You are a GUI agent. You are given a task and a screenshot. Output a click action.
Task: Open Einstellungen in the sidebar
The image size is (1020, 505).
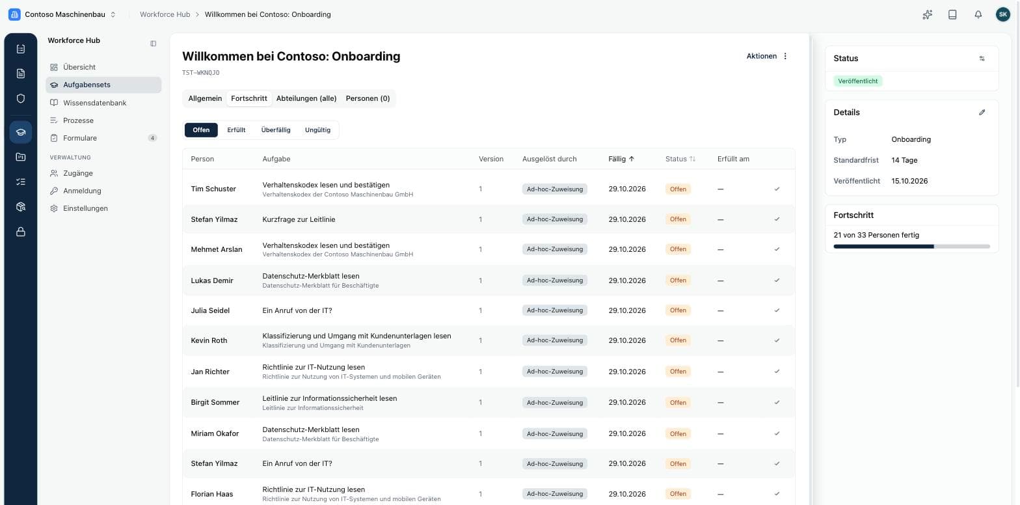[103, 208]
